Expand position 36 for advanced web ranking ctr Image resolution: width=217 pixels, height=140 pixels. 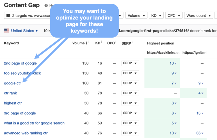pos(200,133)
